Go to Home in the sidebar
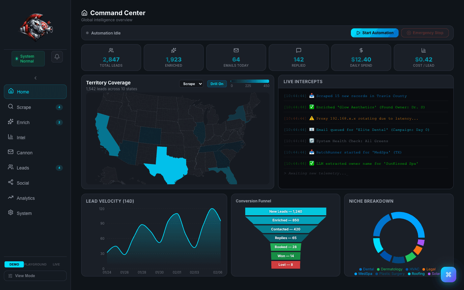Image resolution: width=464 pixels, height=290 pixels. 35,92
